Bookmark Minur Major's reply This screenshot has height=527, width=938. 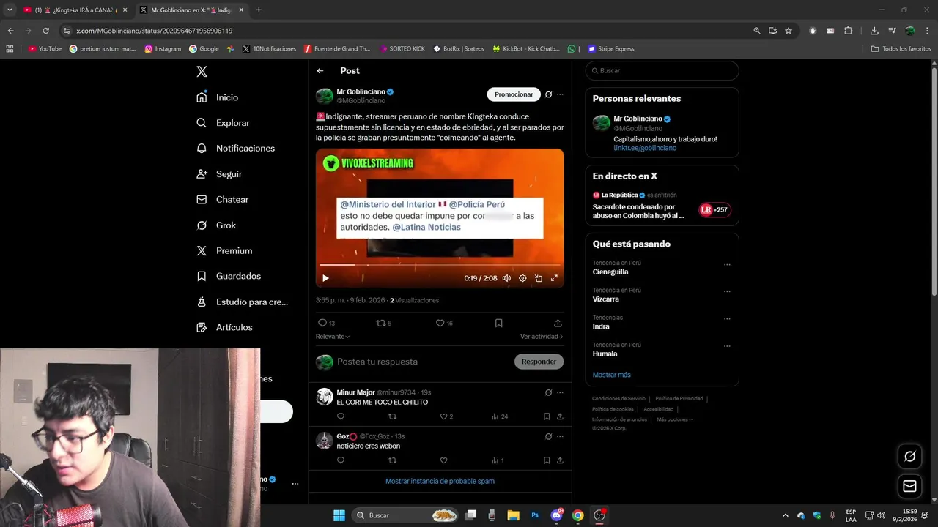tap(547, 416)
